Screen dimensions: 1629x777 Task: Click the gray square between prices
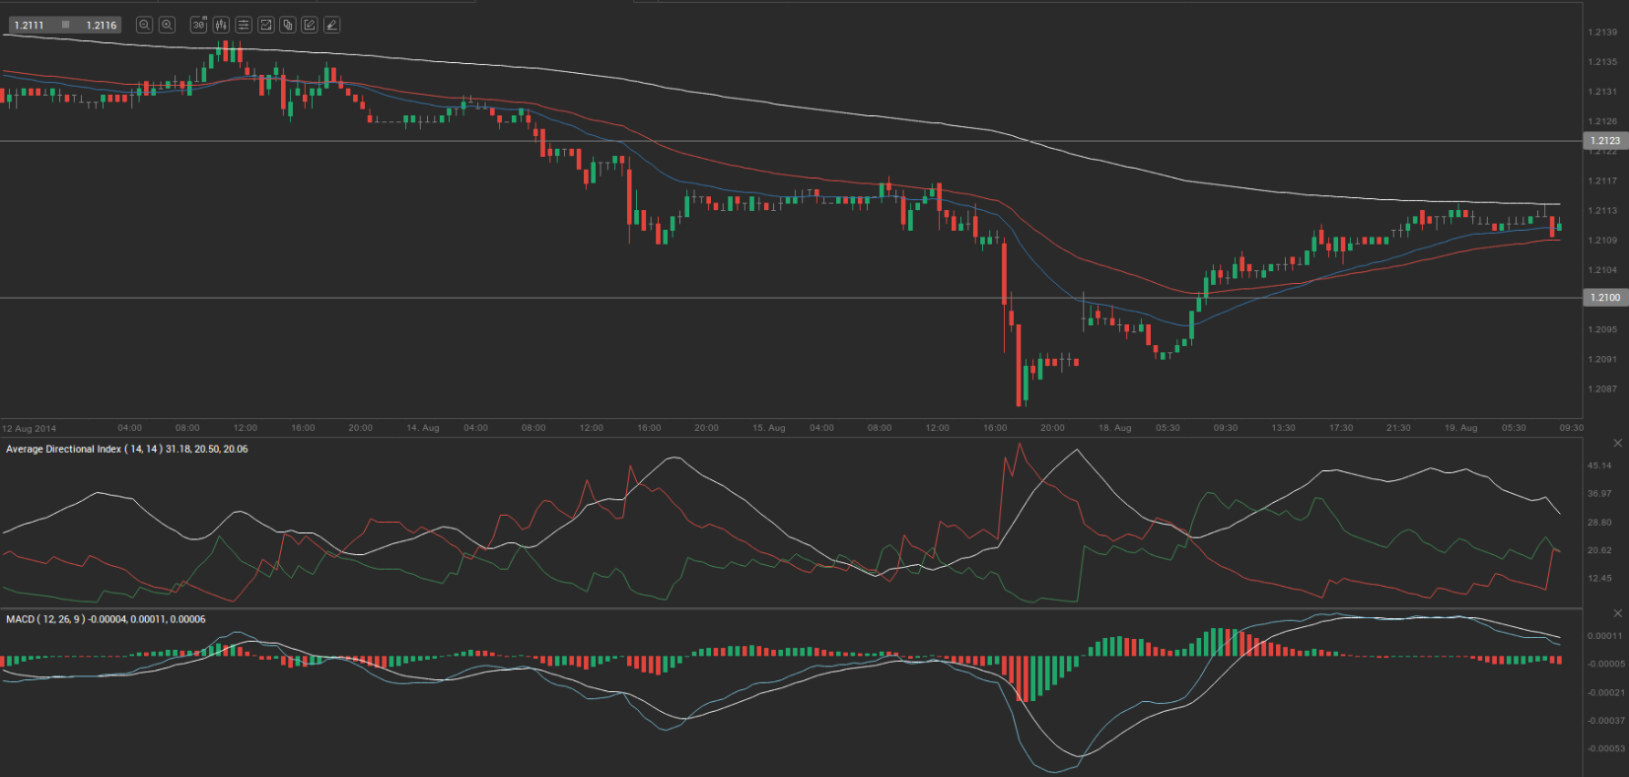65,25
